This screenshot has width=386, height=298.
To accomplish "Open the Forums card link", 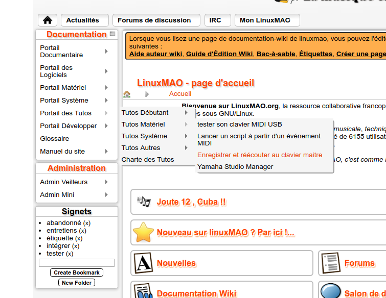I will 359,263.
